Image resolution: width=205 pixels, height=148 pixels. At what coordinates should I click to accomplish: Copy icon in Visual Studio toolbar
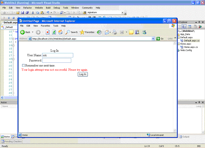pyautogui.click(x=37, y=13)
